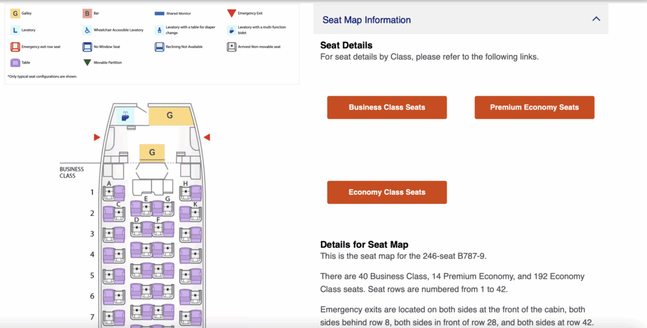Click the red Emergency Exit legend triangle
Viewport: 647px width, 328px height.
point(232,13)
